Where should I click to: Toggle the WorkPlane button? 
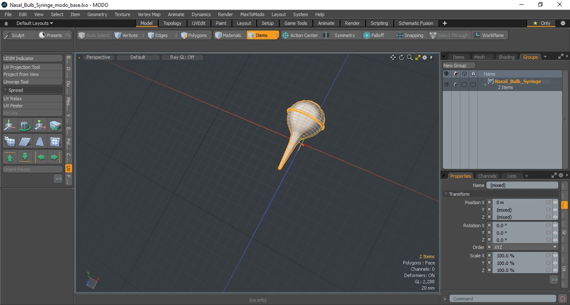point(489,35)
